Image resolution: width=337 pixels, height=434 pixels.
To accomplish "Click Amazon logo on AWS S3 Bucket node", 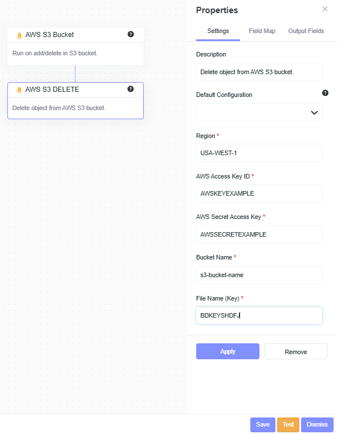I will tap(19, 35).
